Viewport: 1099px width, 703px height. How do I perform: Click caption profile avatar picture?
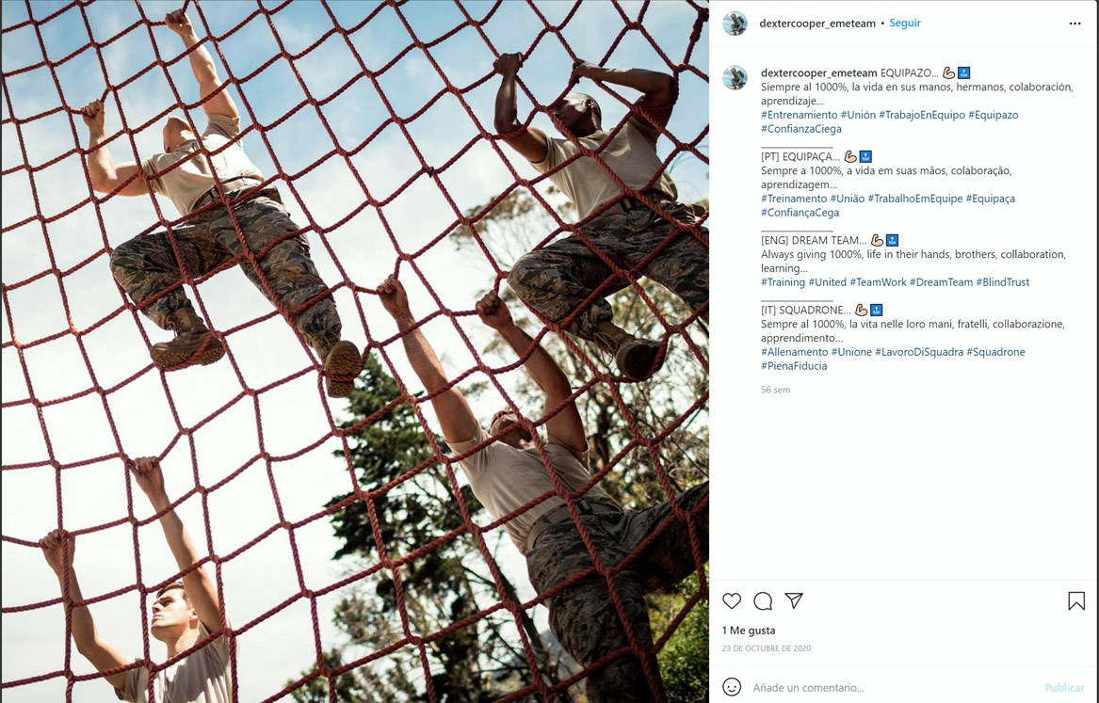click(735, 78)
